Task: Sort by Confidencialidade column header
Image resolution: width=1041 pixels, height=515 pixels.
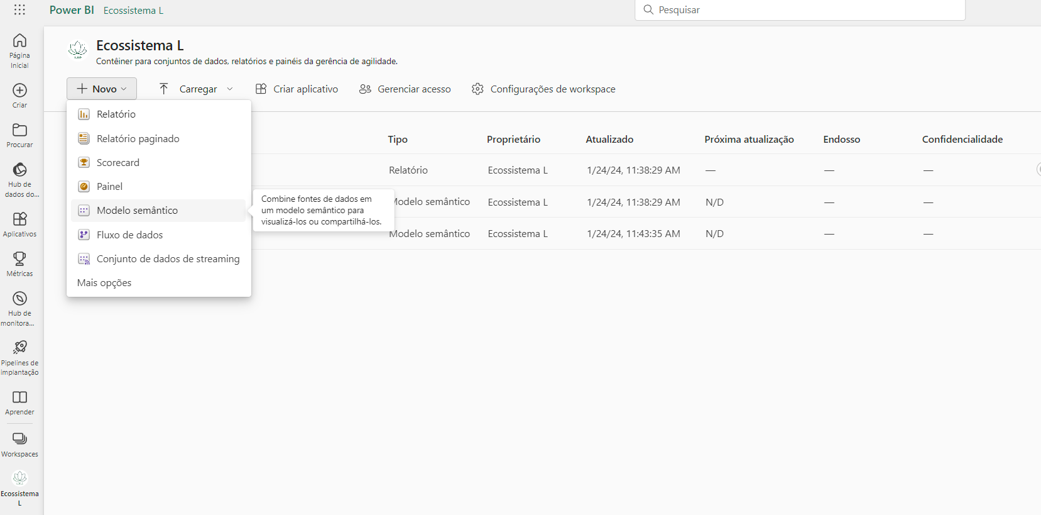Action: click(962, 140)
